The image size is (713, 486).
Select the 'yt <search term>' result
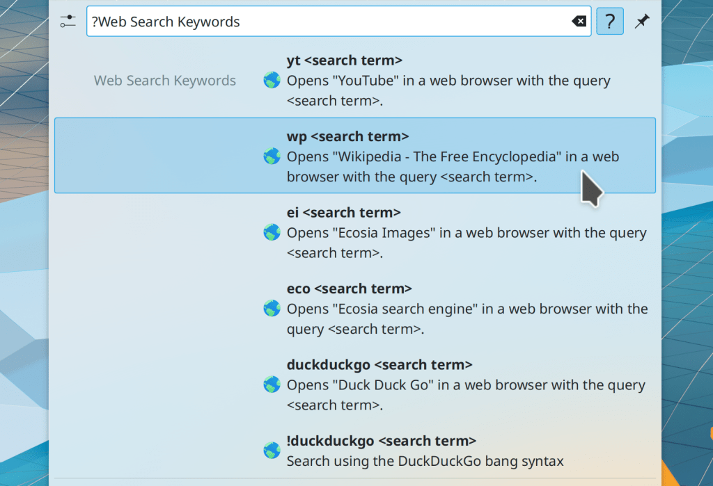[x=344, y=60]
